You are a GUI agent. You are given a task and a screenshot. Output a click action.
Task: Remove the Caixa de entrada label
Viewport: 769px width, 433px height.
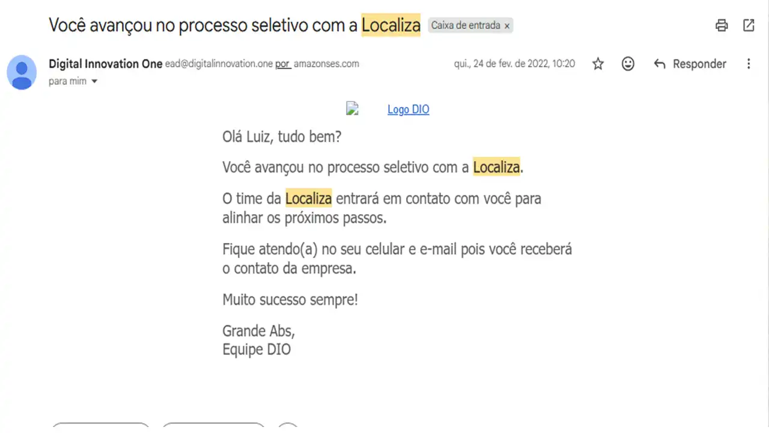(x=507, y=26)
